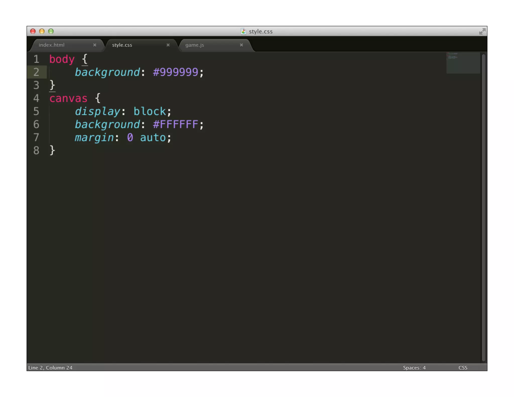
Task: Click the minimap code preview
Action: 463,63
